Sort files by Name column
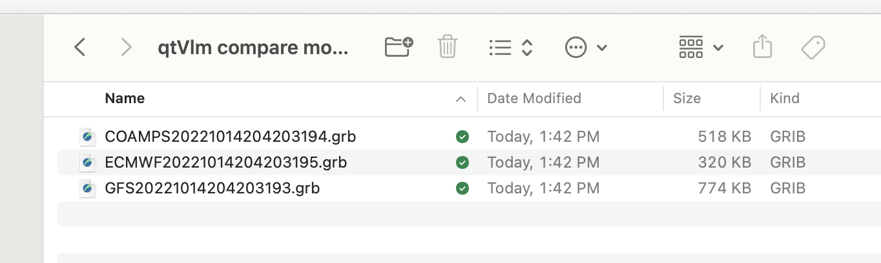The height and width of the screenshot is (263, 881). click(x=125, y=99)
